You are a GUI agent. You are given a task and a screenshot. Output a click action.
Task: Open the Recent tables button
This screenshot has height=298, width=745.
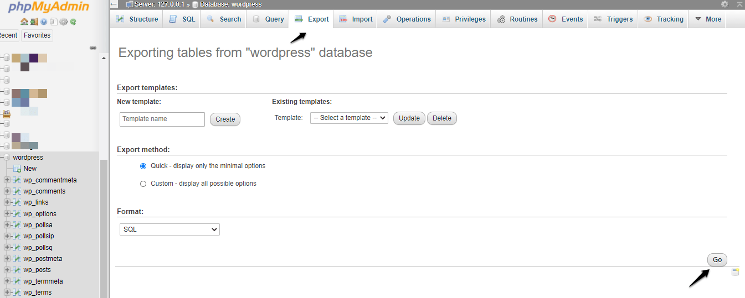pyautogui.click(x=9, y=35)
